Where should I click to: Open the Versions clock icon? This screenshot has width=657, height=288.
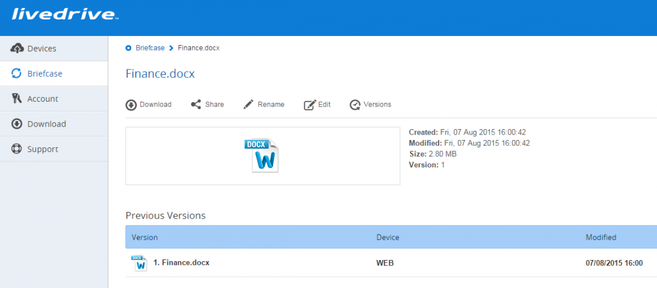(x=355, y=105)
